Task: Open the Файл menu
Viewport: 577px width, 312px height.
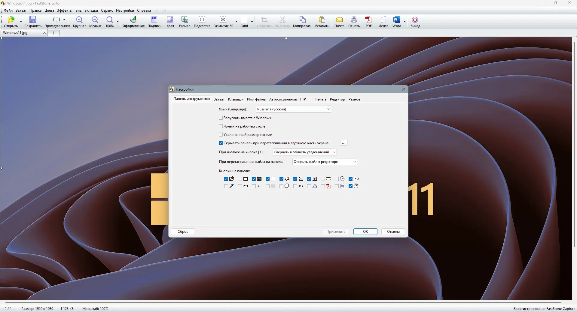Action: tap(8, 10)
